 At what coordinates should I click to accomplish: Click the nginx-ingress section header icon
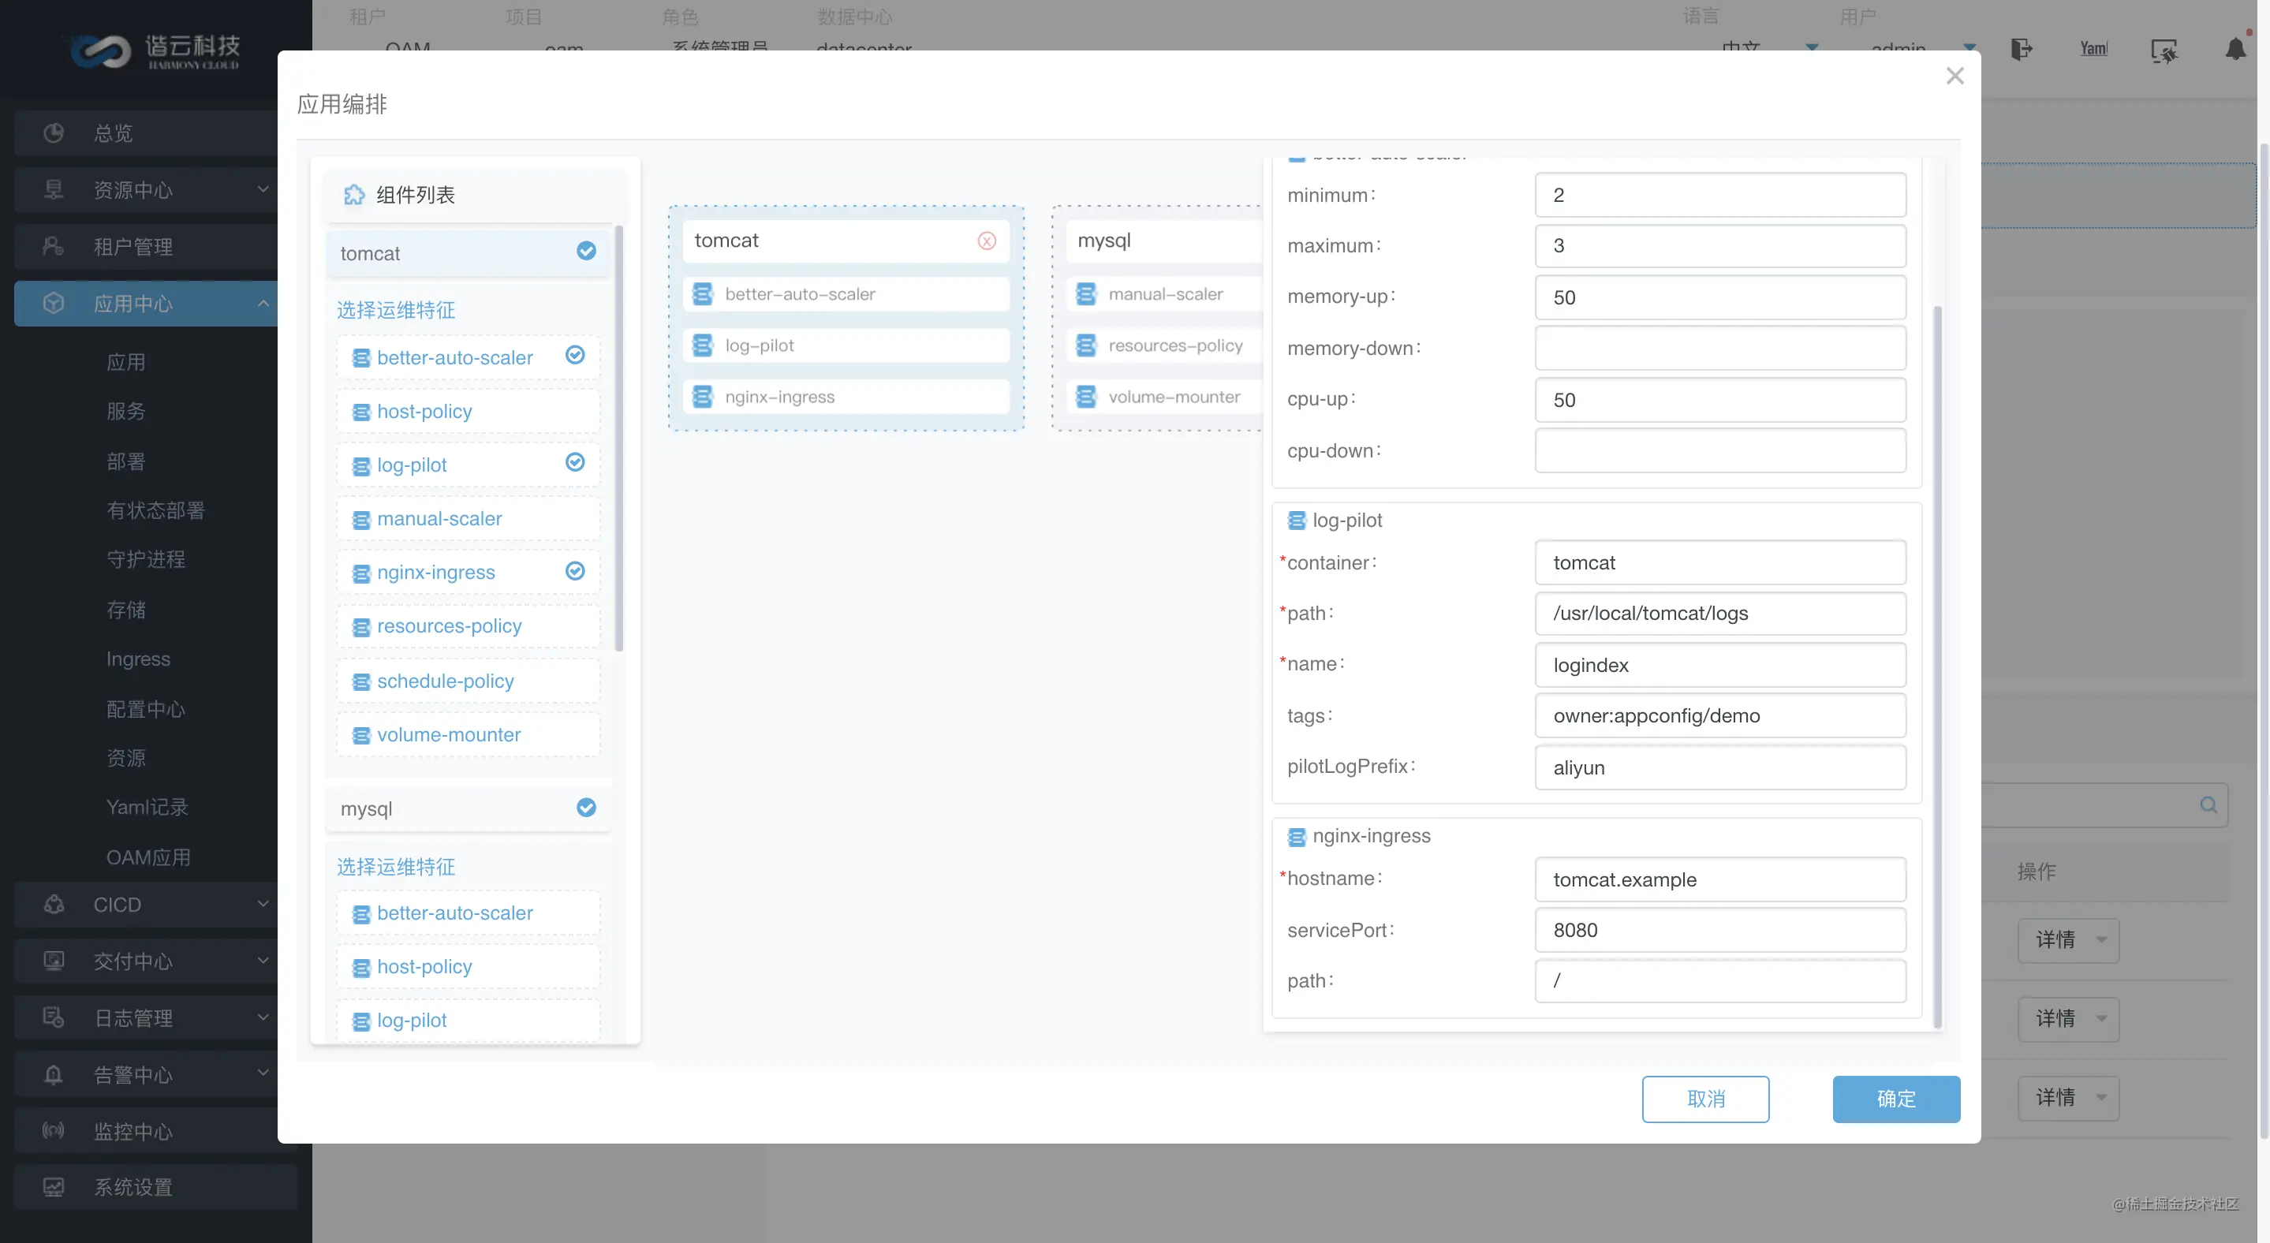pyautogui.click(x=1296, y=837)
